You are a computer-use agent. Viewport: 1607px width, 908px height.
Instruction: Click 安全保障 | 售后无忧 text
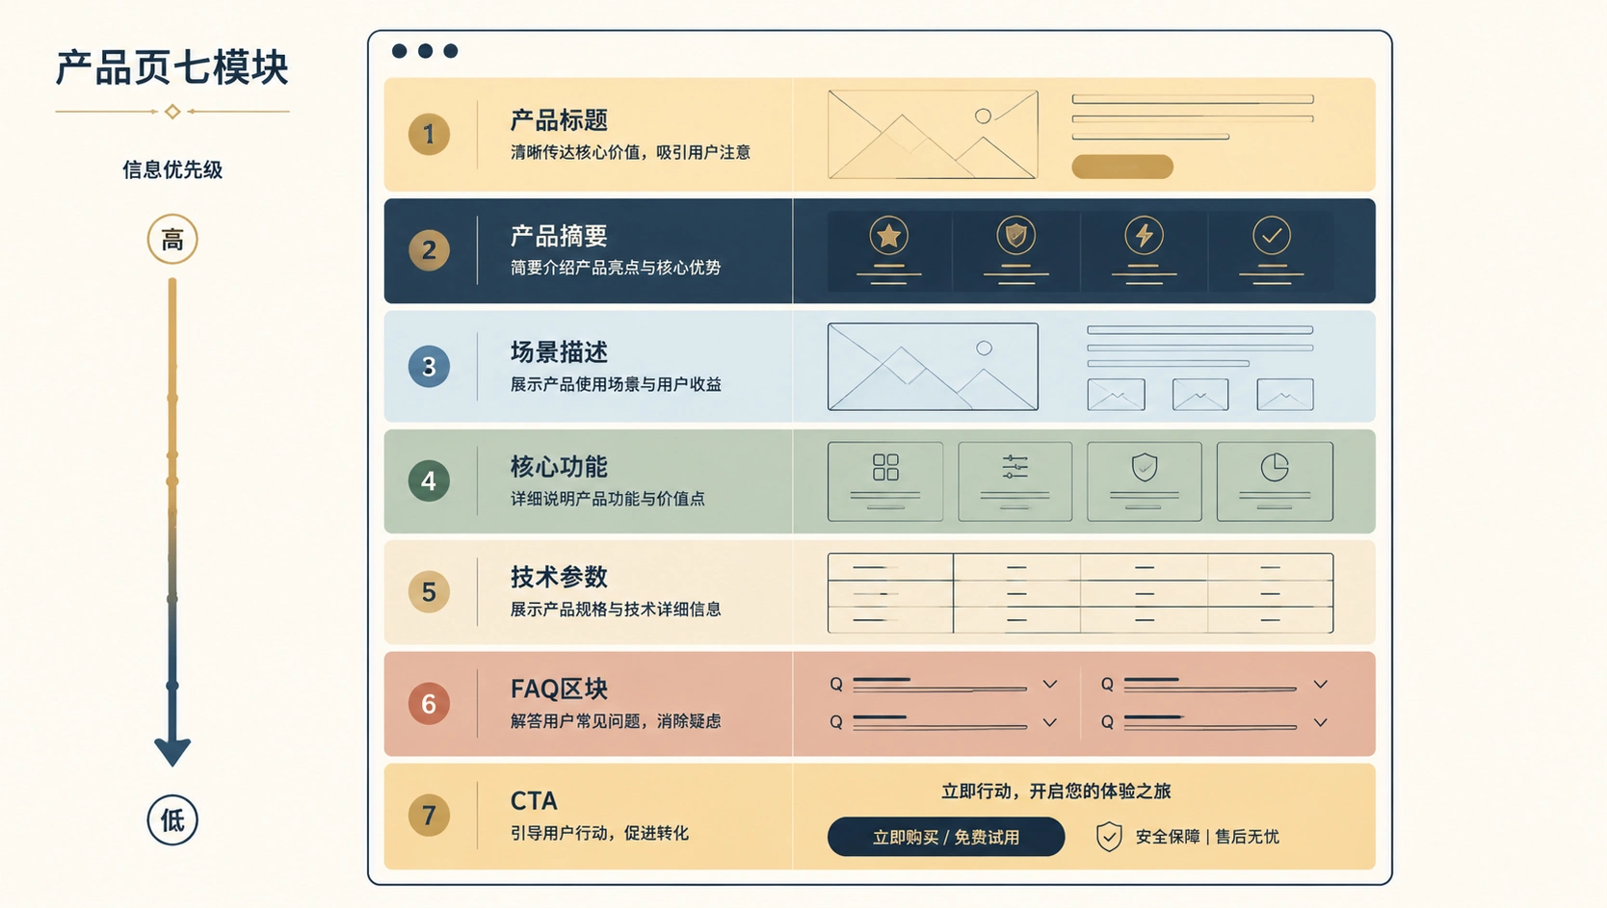click(1207, 837)
